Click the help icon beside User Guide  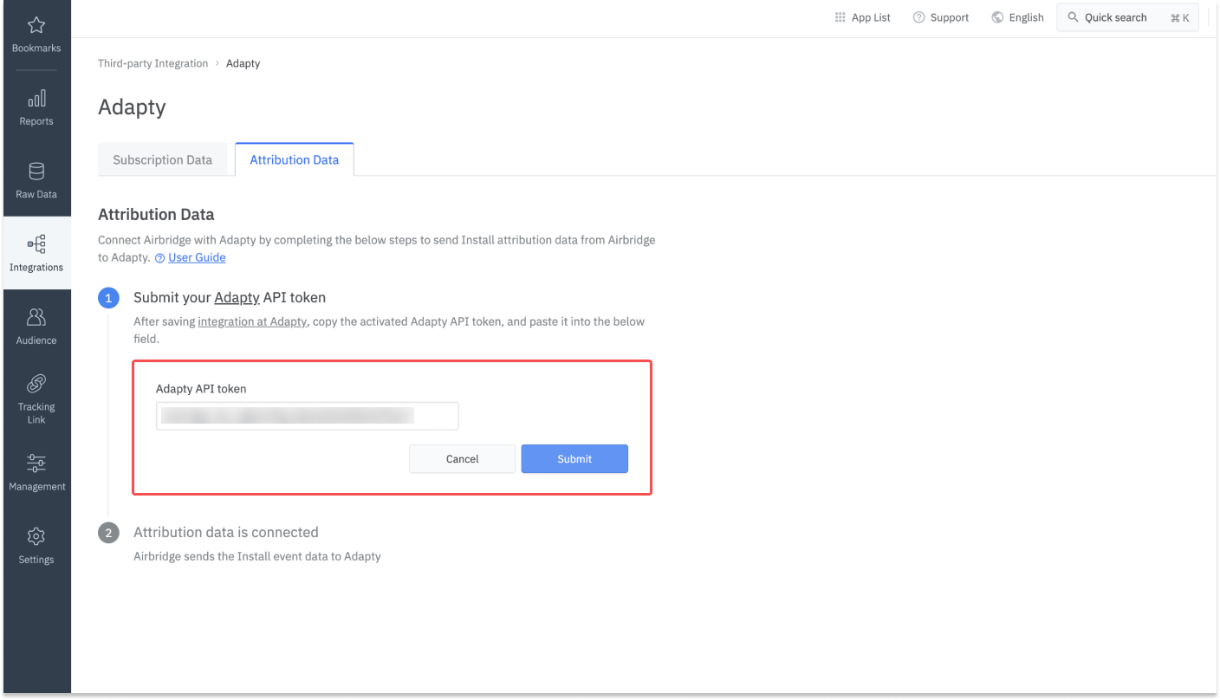tap(159, 258)
